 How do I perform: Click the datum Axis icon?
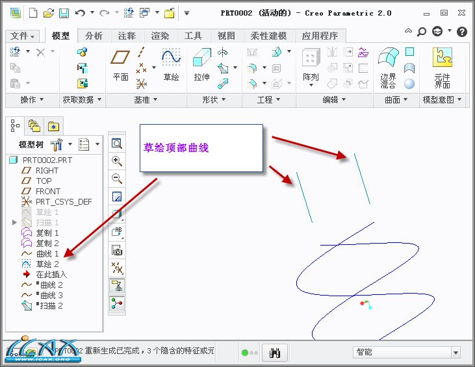(x=141, y=52)
